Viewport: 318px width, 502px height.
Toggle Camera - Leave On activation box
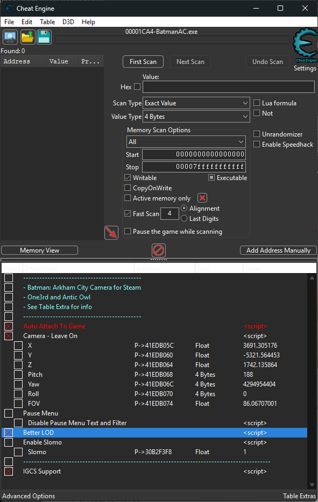point(9,336)
